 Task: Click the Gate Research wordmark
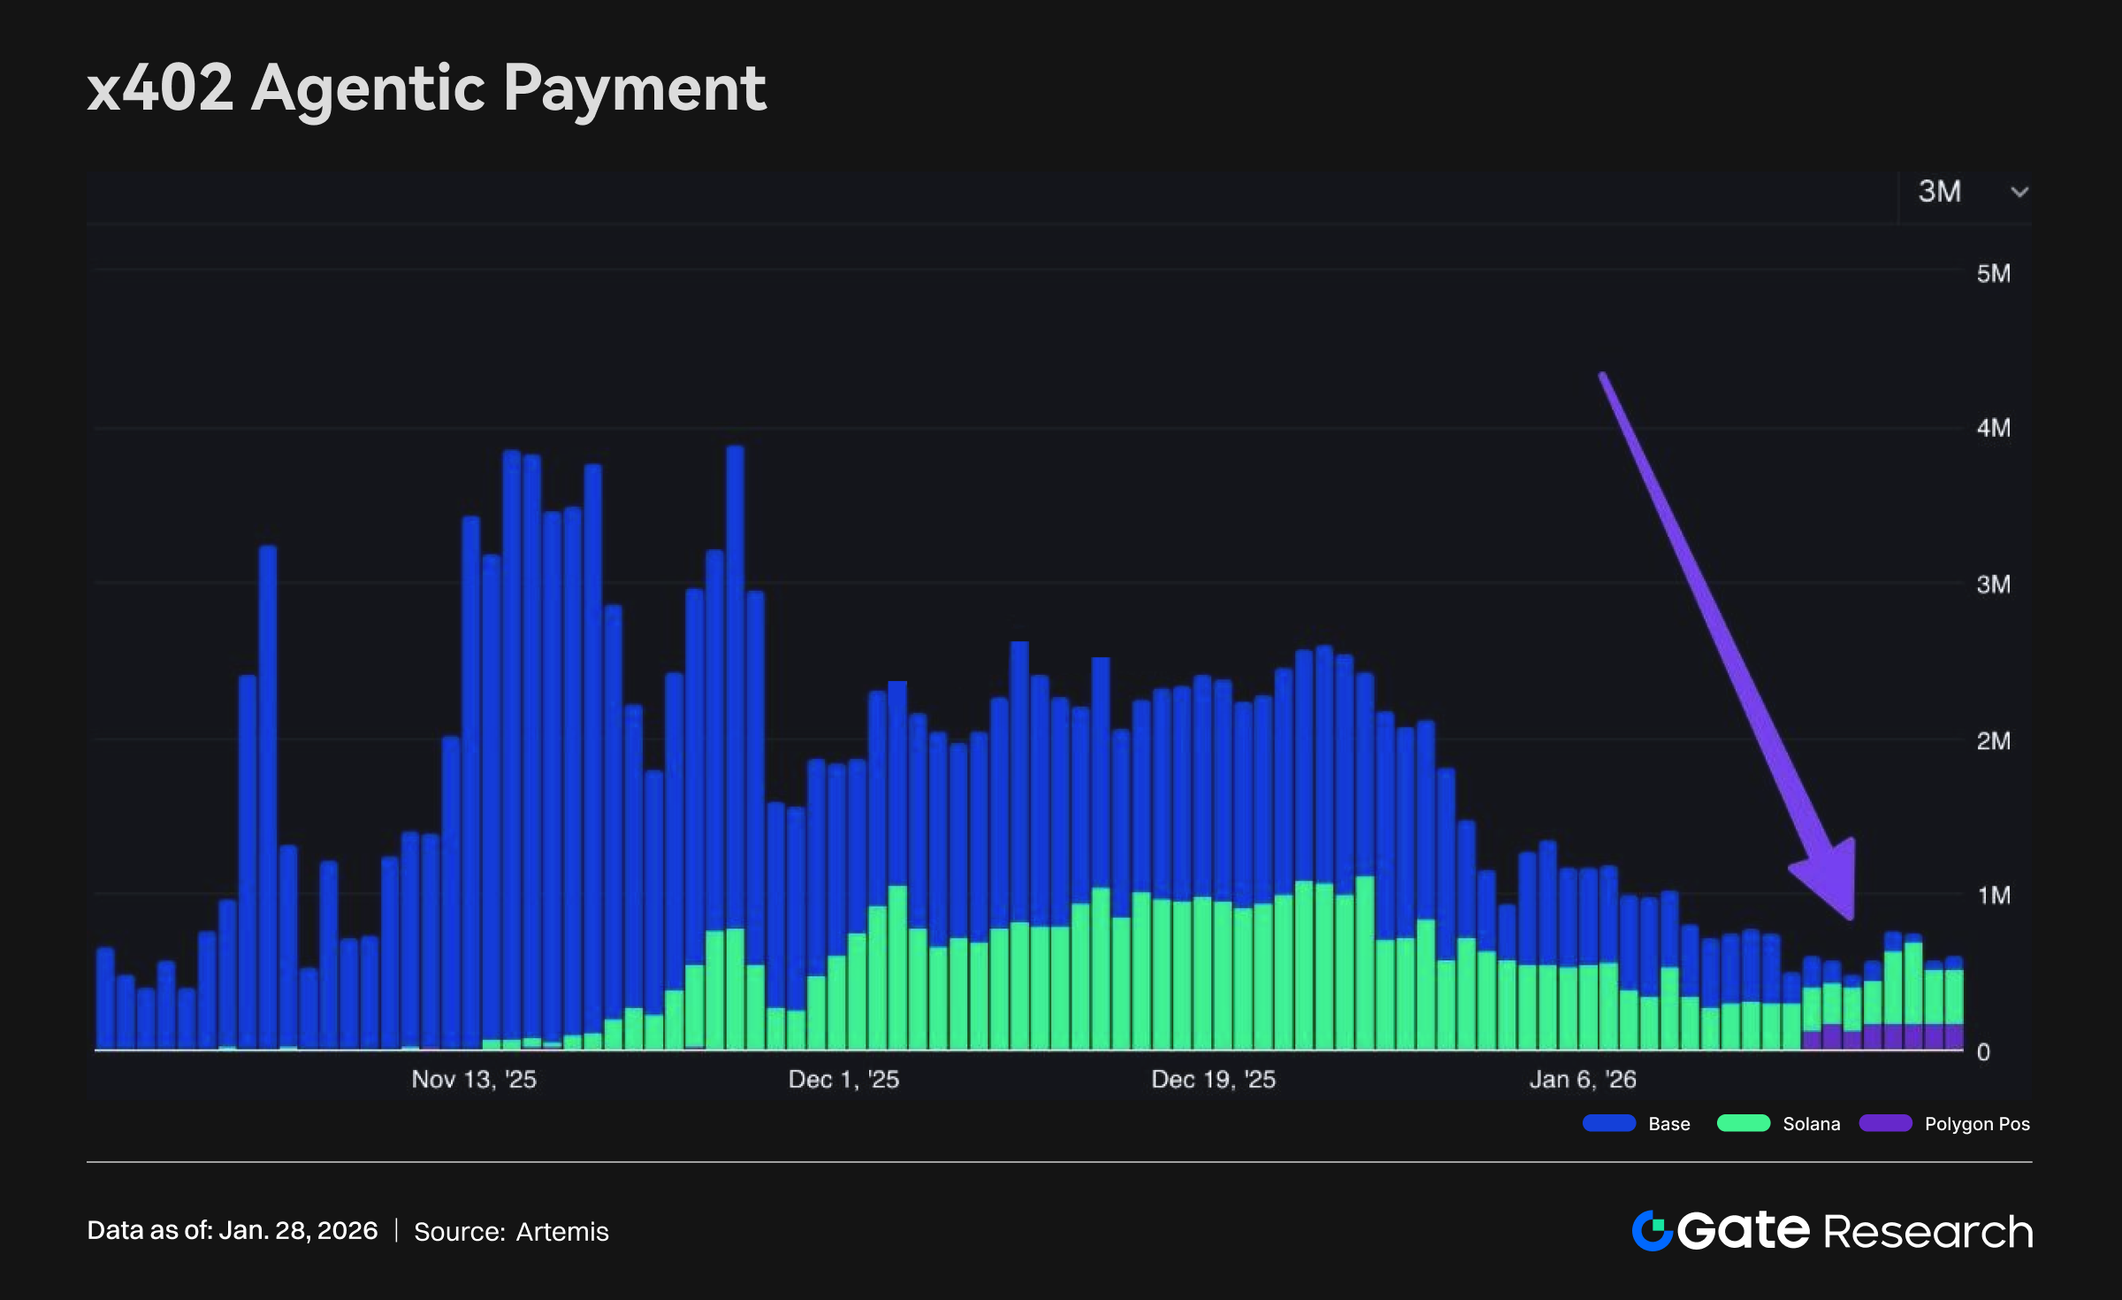pos(1855,1231)
